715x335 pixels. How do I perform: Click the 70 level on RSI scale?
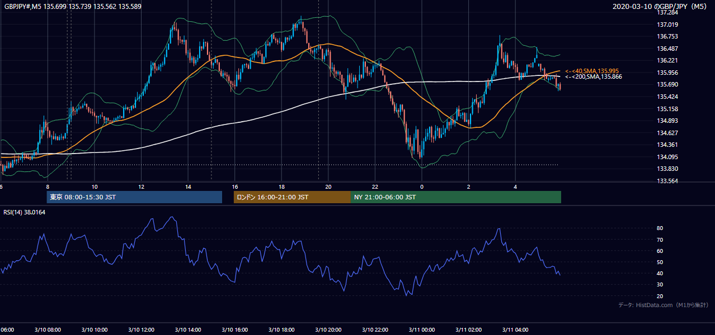tap(660, 240)
